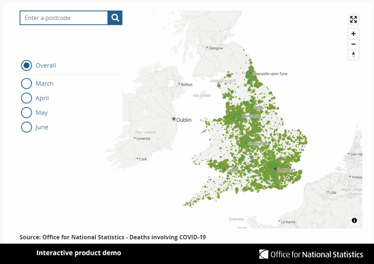
Task: Select the June radio option
Action: pos(27,127)
